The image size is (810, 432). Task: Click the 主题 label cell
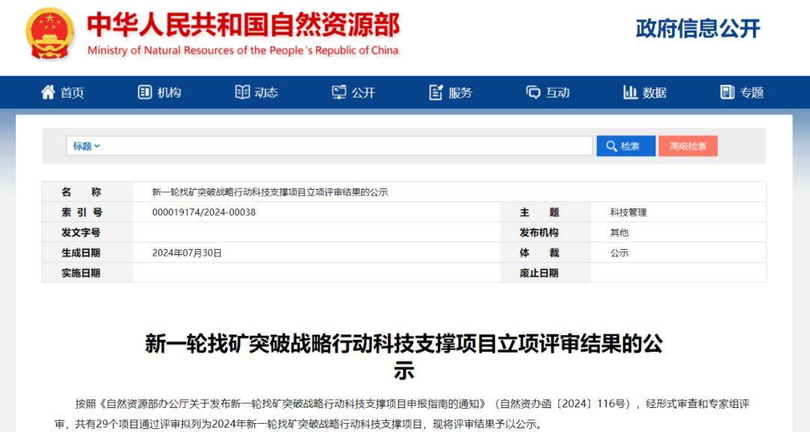(x=545, y=212)
